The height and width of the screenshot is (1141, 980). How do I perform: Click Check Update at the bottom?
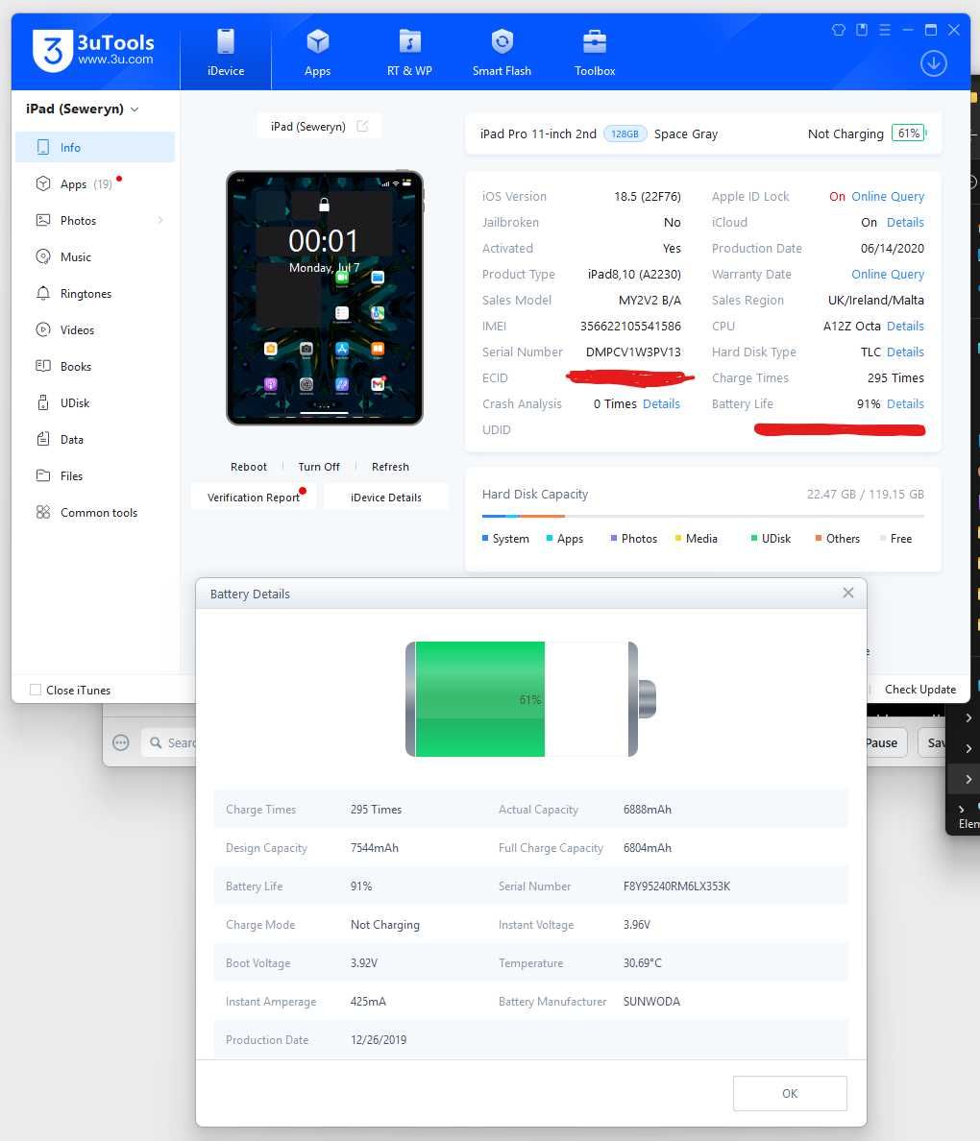click(x=919, y=689)
